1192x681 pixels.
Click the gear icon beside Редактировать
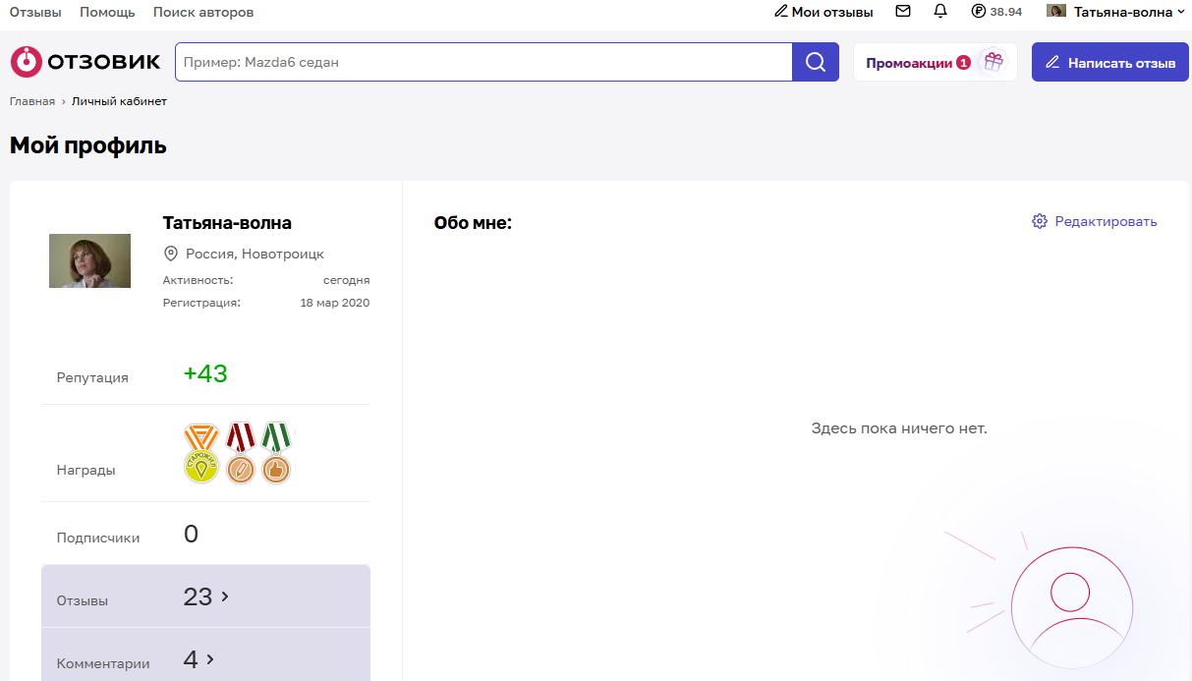1040,221
